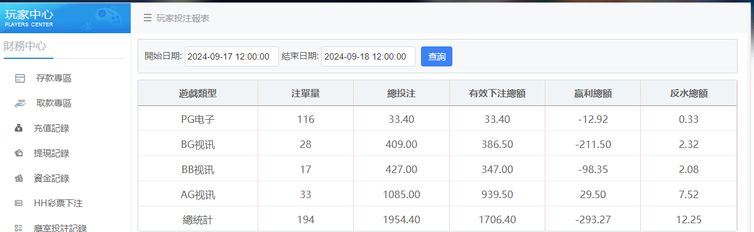Viewport: 754px width, 232px height.
Task: Click the 提現記錄 icon
Action: 19,154
